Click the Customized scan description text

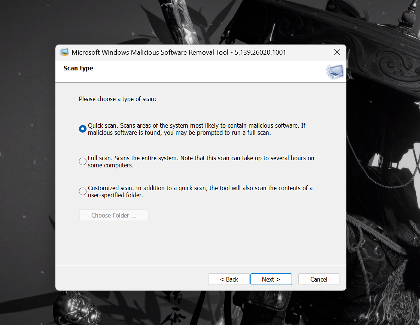pyautogui.click(x=200, y=192)
